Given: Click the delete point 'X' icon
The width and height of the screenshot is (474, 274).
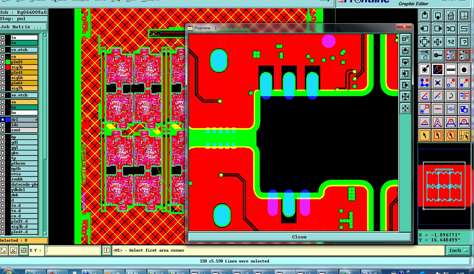Looking at the screenshot, I should click(438, 83).
